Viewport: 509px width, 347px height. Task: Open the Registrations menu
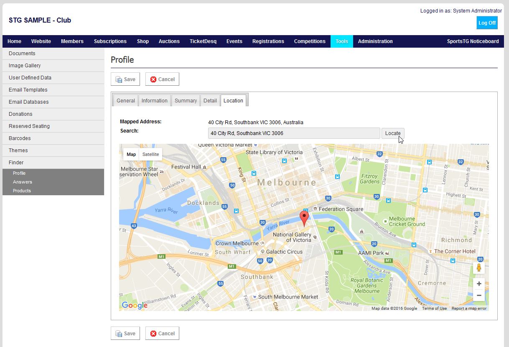(x=268, y=41)
